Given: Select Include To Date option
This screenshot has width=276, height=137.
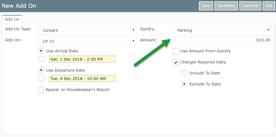Looking at the screenshot, I should click(184, 73).
